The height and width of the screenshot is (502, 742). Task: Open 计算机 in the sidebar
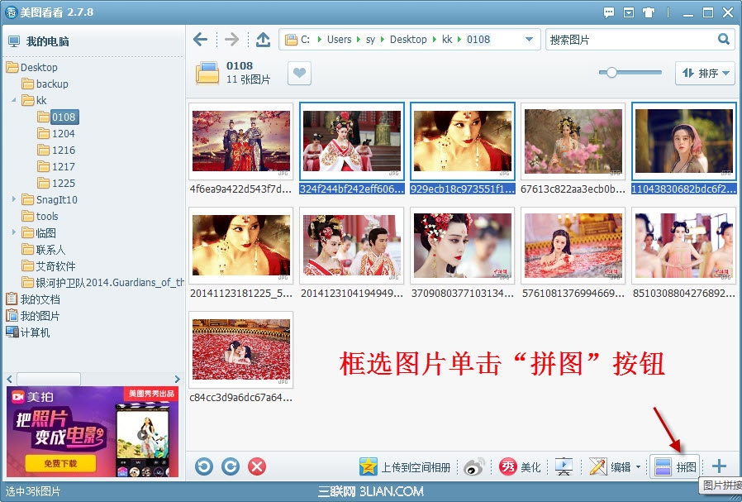[27, 332]
